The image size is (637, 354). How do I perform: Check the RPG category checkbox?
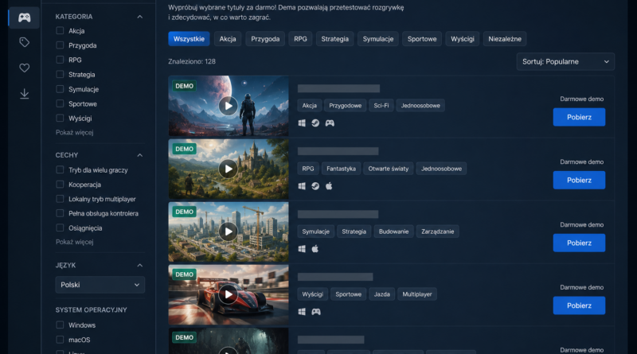[60, 60]
